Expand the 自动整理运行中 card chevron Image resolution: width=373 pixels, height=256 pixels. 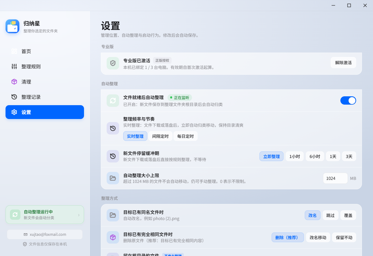[79, 215]
